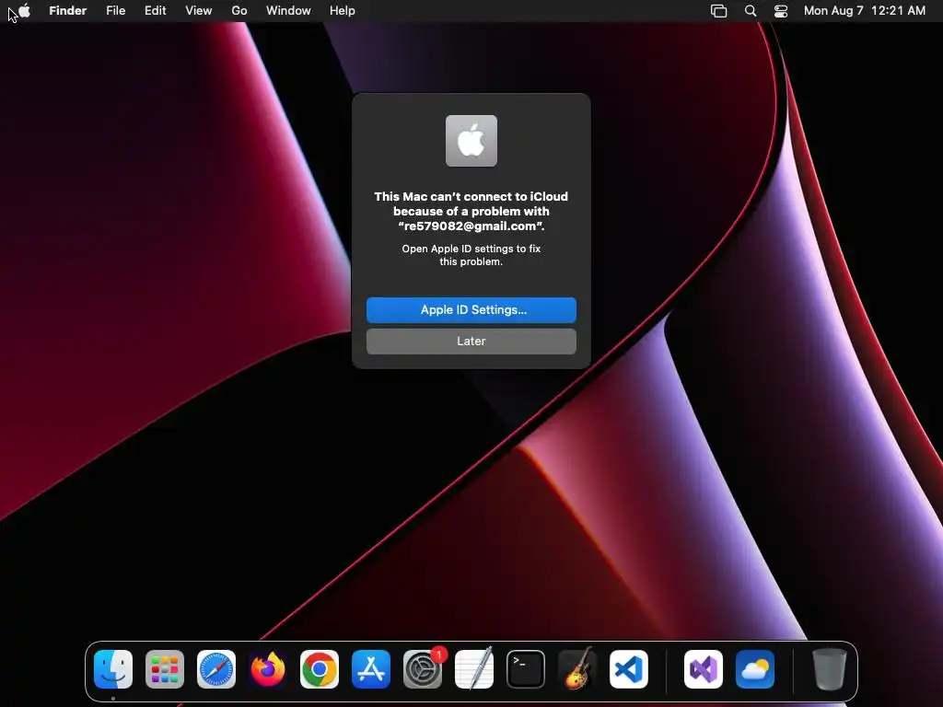The image size is (943, 707).
Task: Open the Finder menu
Action: coord(68,11)
